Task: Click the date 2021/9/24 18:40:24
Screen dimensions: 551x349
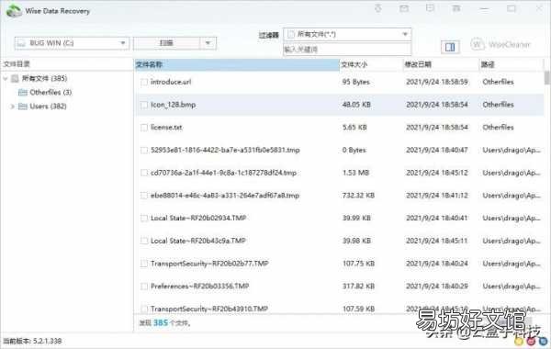Action: (437, 264)
